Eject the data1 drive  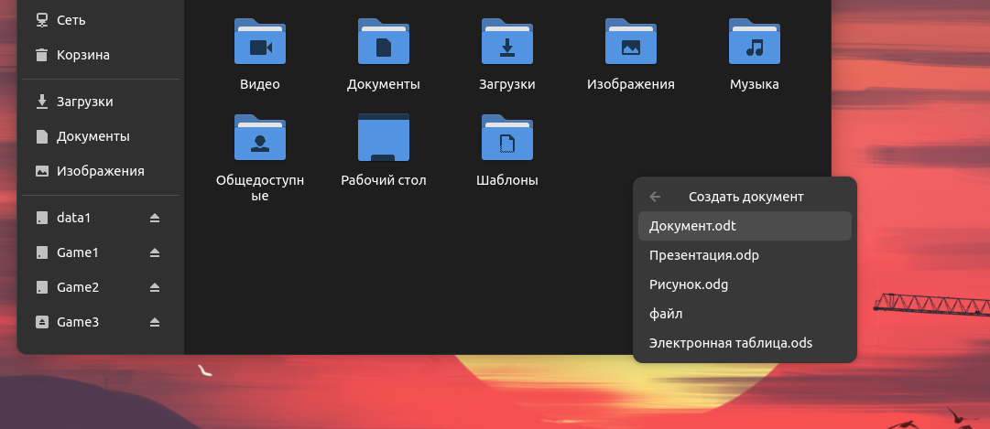[x=155, y=218]
